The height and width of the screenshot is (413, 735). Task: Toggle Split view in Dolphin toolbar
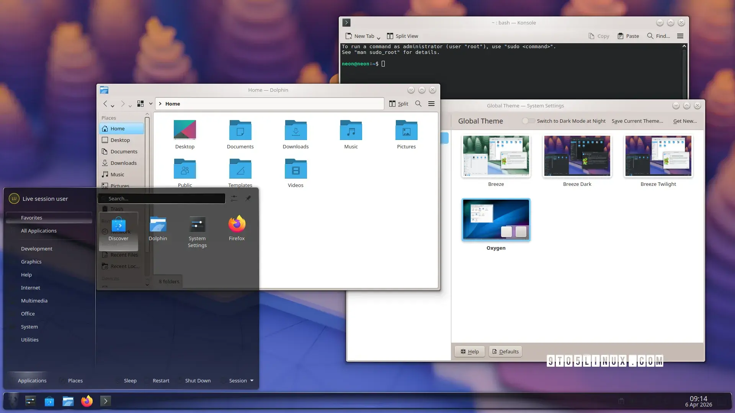point(399,104)
